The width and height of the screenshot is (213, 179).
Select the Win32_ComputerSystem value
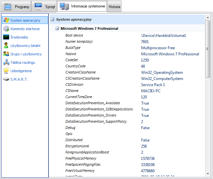(162, 79)
